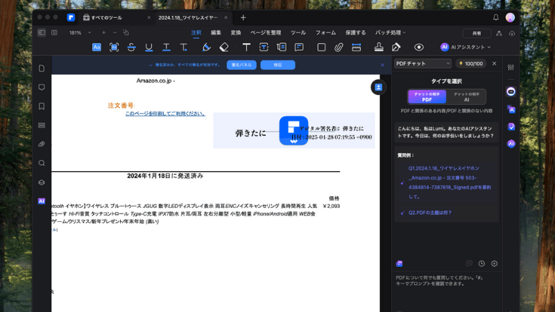Select the add text tool
Viewport: 555px width, 312px height.
coord(246,47)
